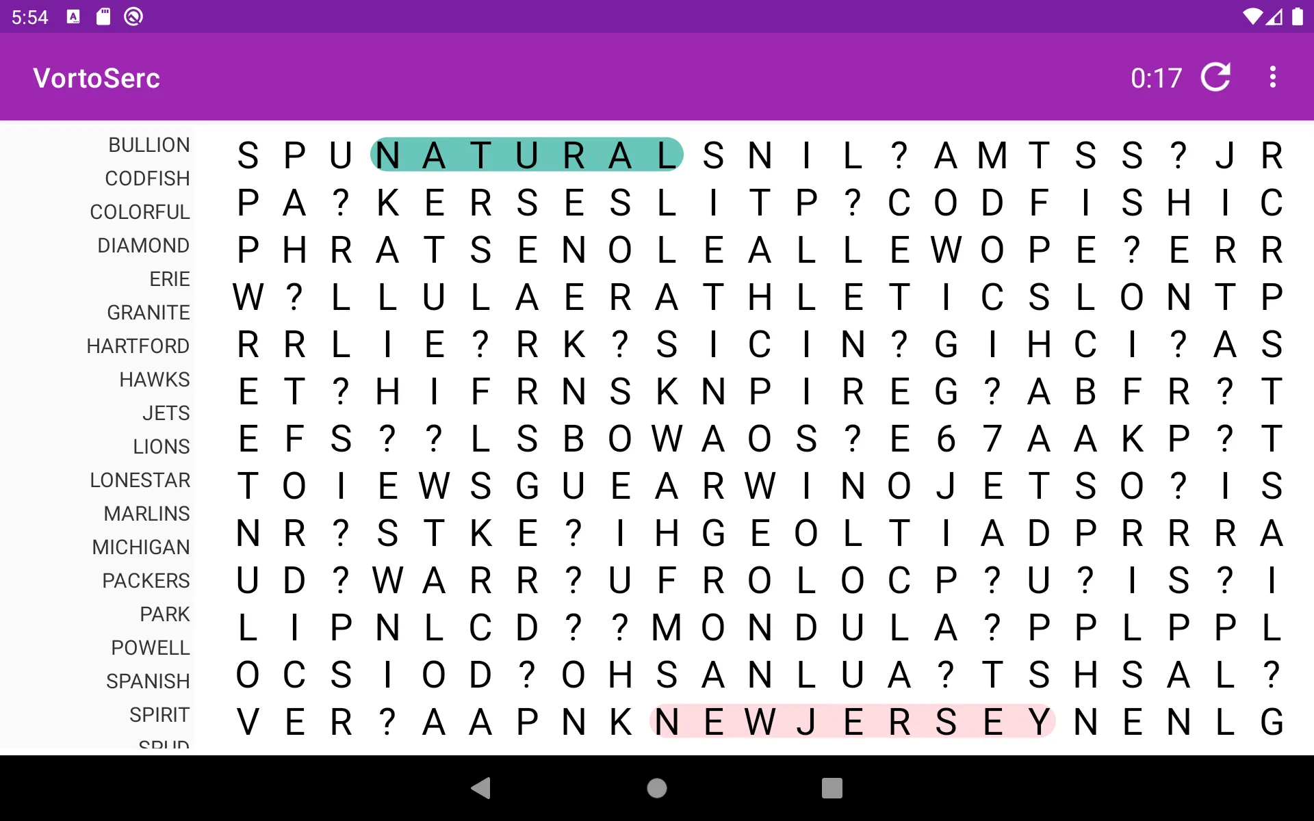Select found word NATURAL in grid
This screenshot has width=1314, height=821.
pyautogui.click(x=525, y=153)
